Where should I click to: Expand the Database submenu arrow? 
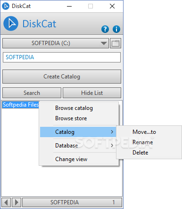tap(112, 146)
